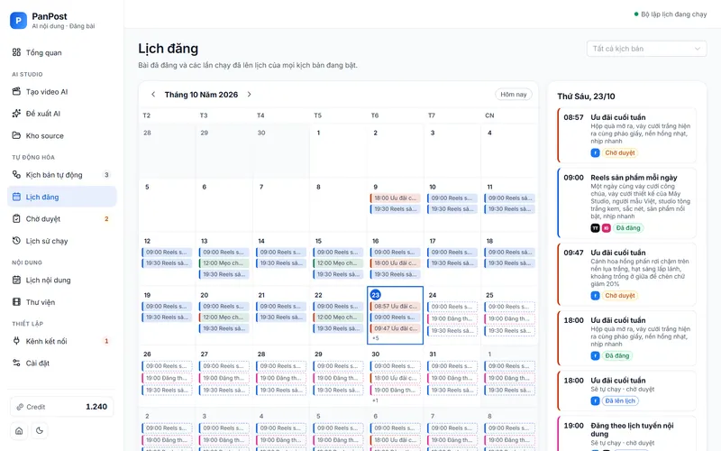Click the Kênh kết nối plug icon
The image size is (721, 451).
[x=16, y=341]
